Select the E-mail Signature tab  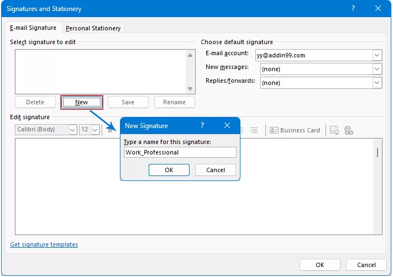[x=33, y=28]
